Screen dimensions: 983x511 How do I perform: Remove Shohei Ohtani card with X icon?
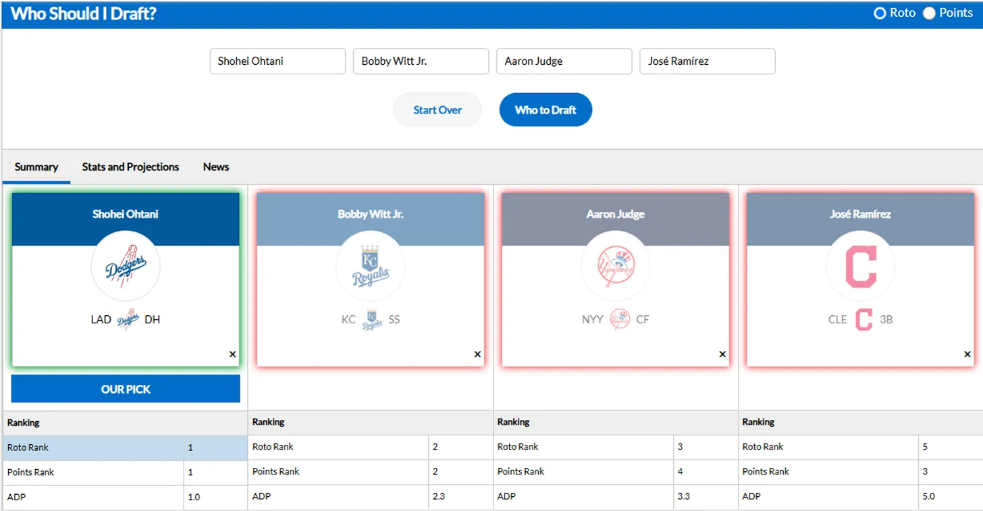click(232, 354)
